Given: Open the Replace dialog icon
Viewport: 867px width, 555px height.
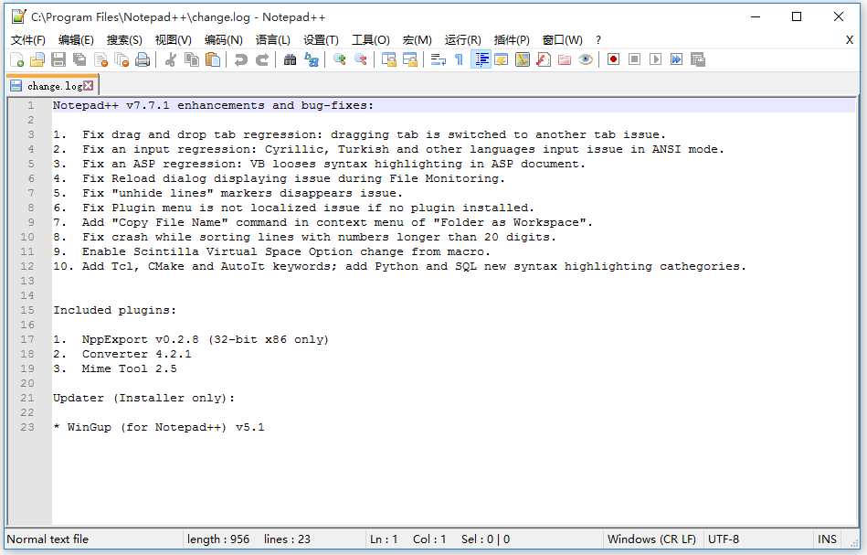Looking at the screenshot, I should 312,59.
